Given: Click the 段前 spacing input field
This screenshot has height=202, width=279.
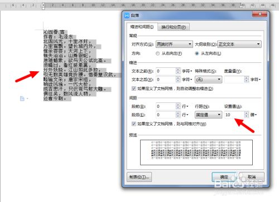Looking at the screenshot, I should [x=166, y=106].
